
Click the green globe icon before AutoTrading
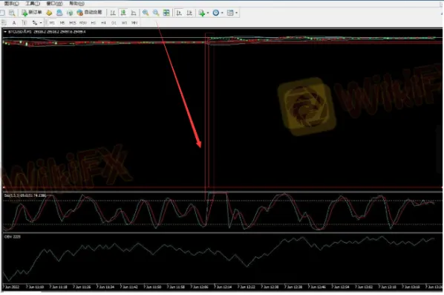pos(69,13)
